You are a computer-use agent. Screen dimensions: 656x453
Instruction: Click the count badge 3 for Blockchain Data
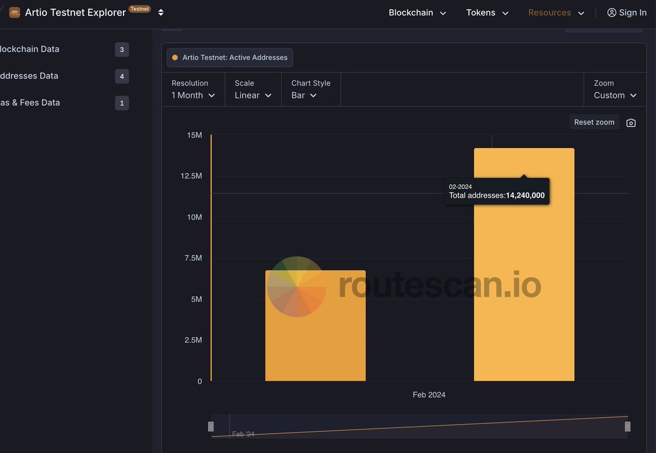[x=122, y=50]
